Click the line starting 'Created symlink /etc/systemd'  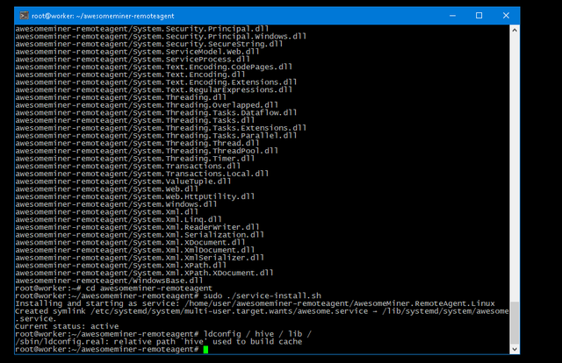pos(262,311)
